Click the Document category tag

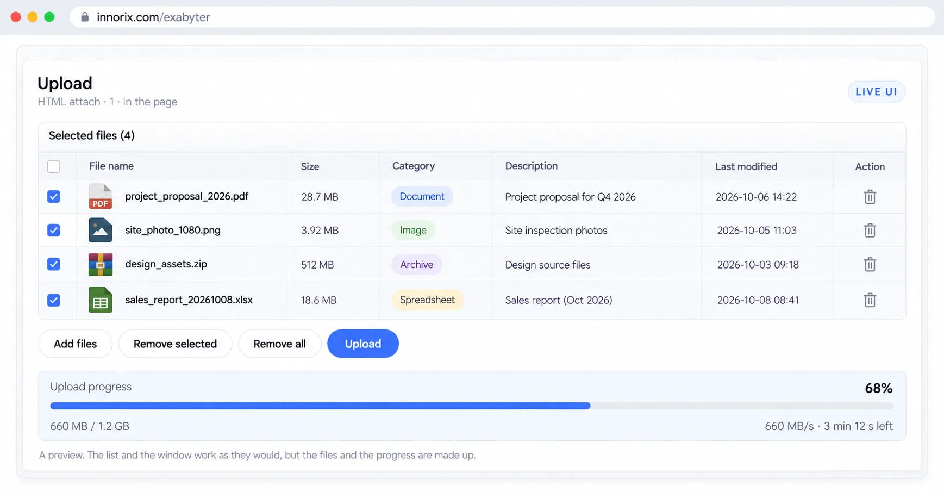point(422,196)
